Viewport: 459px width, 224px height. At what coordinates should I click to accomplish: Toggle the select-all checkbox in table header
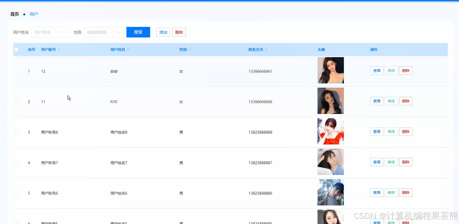tap(17, 50)
